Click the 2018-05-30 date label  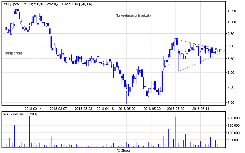pos(152,109)
